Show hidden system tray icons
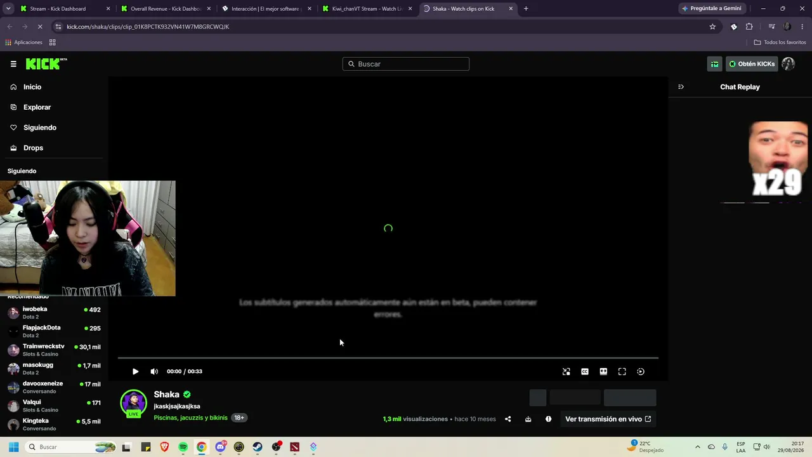 698,447
